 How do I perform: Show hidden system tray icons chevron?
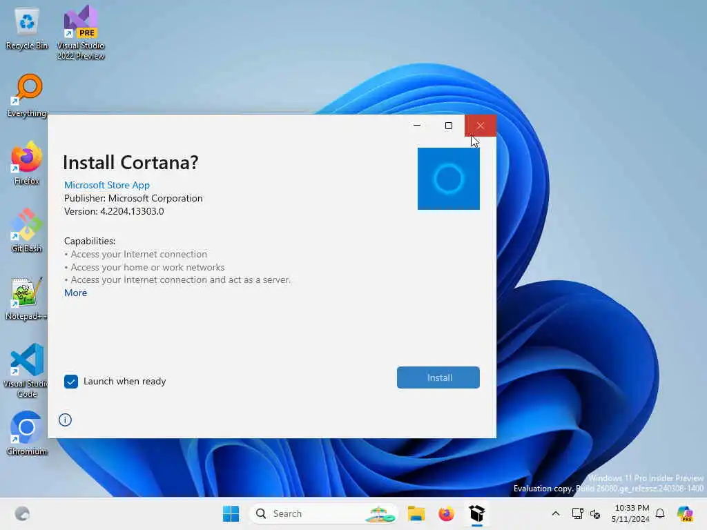point(556,513)
